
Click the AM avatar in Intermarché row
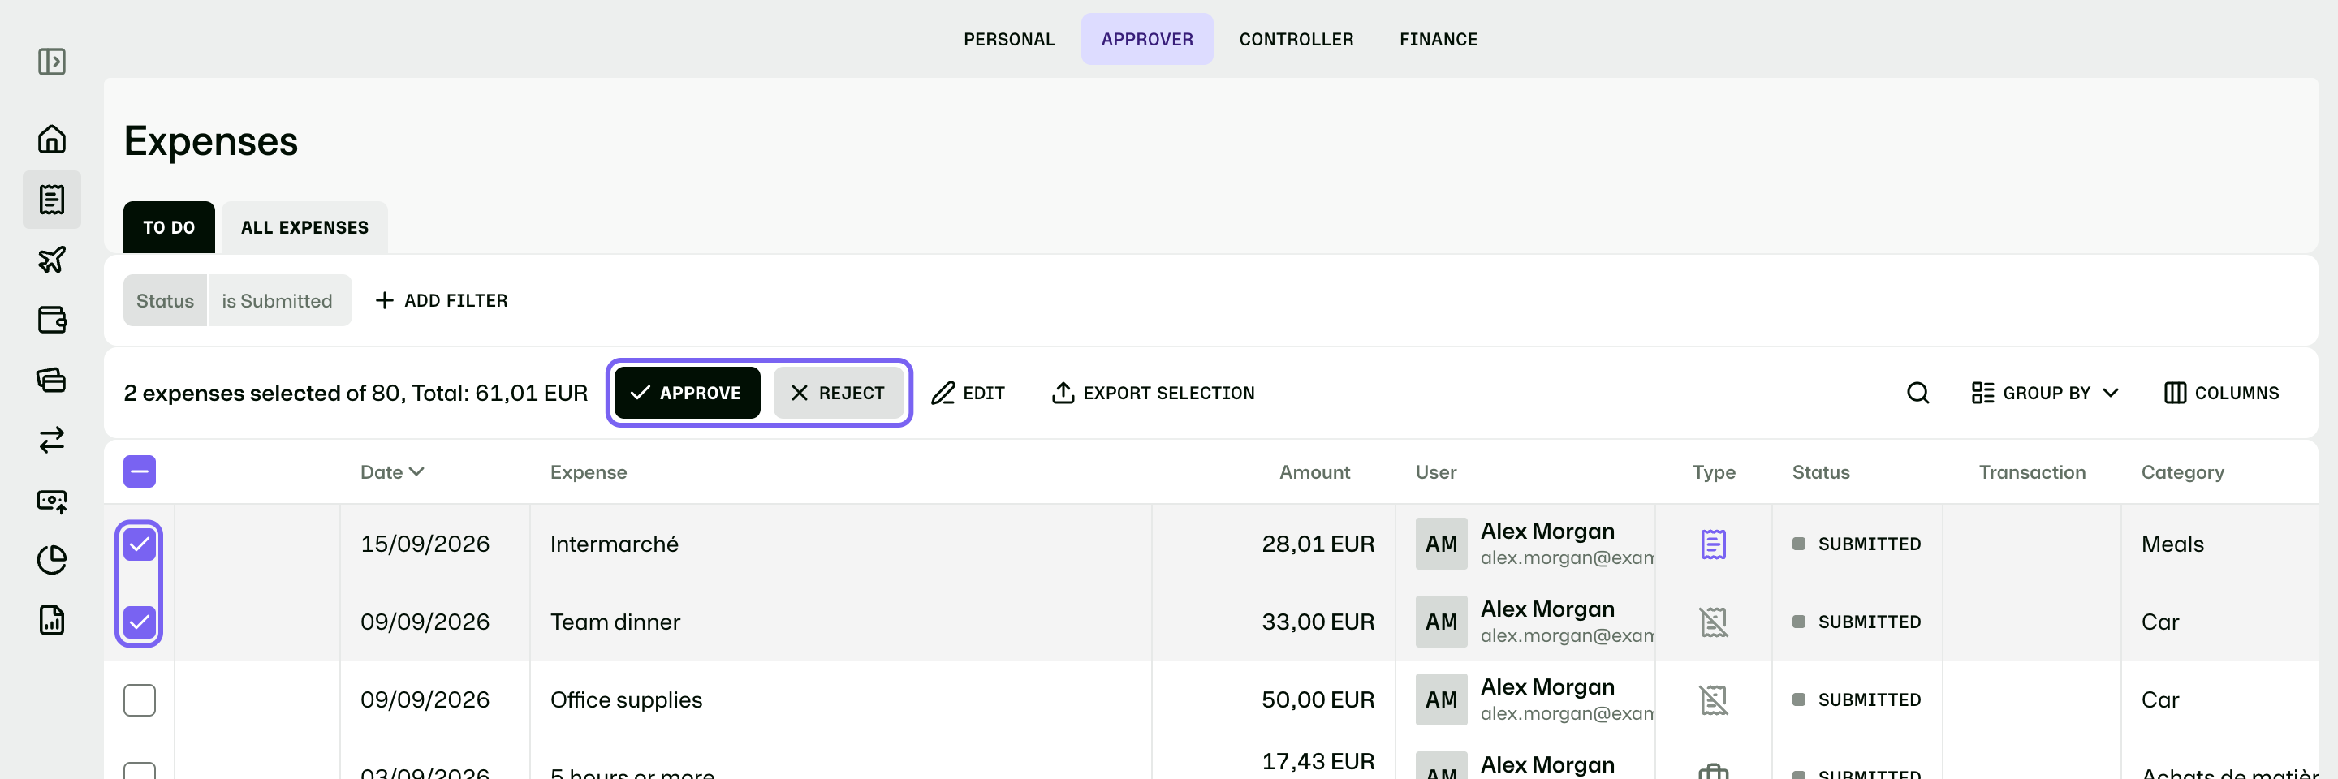pyautogui.click(x=1441, y=544)
